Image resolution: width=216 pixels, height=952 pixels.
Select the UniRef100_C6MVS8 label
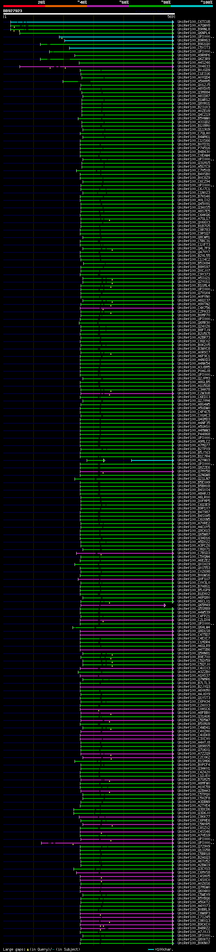194,873
